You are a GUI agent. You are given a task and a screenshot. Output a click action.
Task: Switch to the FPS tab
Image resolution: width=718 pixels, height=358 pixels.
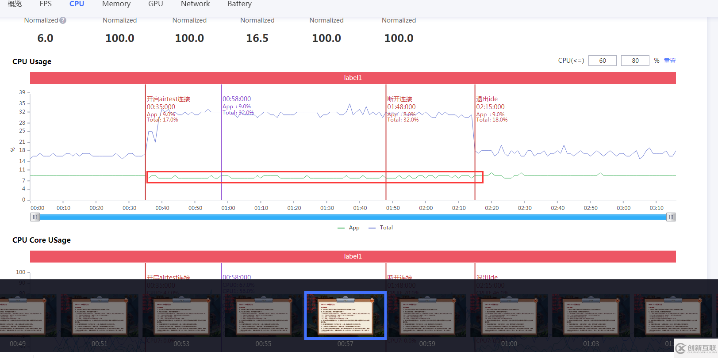[x=46, y=4]
